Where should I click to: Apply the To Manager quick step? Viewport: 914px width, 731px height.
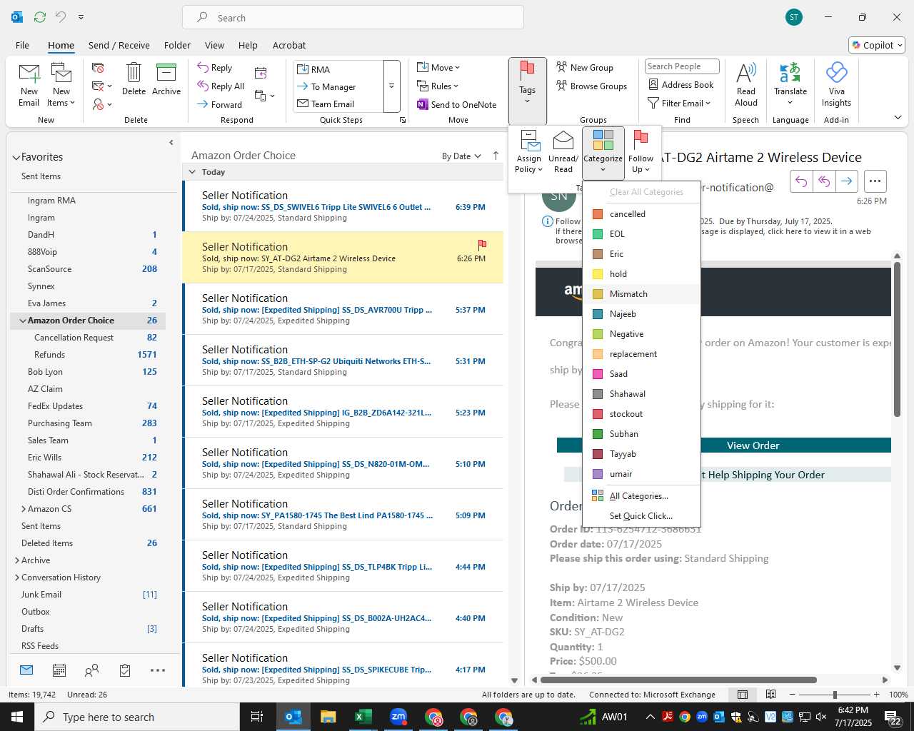point(339,86)
